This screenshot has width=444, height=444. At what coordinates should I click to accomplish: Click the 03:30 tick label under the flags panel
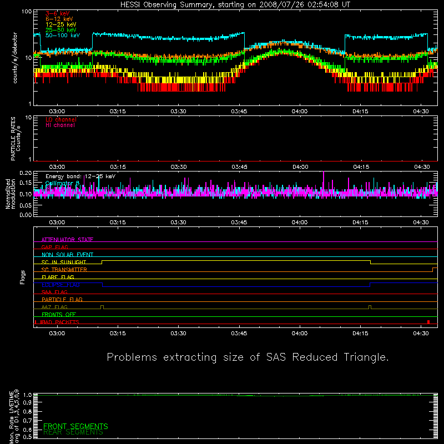click(178, 334)
